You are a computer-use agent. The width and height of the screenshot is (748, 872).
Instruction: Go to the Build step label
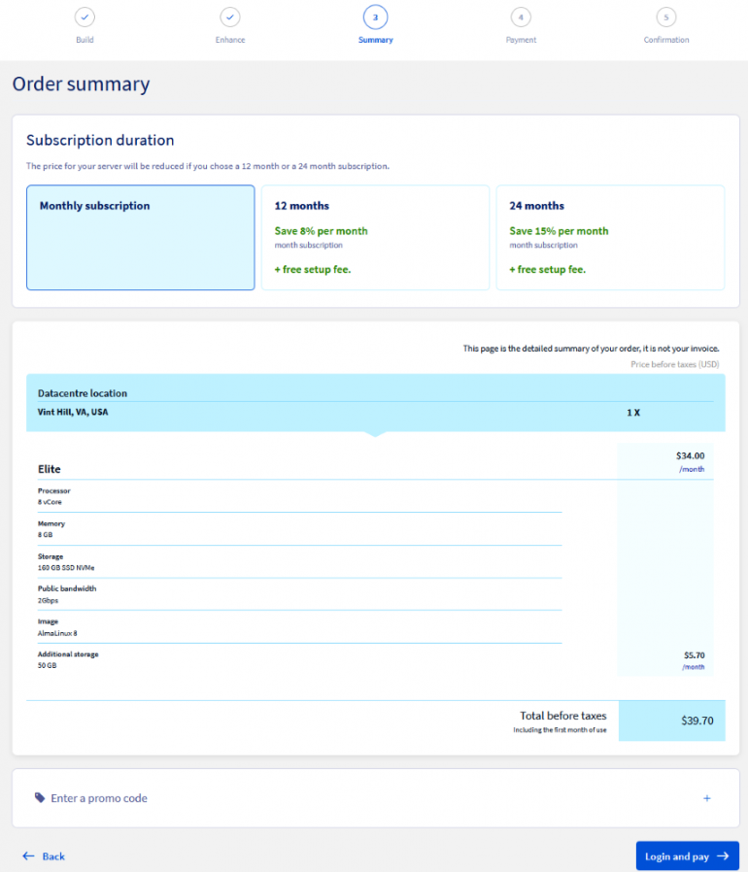coord(85,40)
